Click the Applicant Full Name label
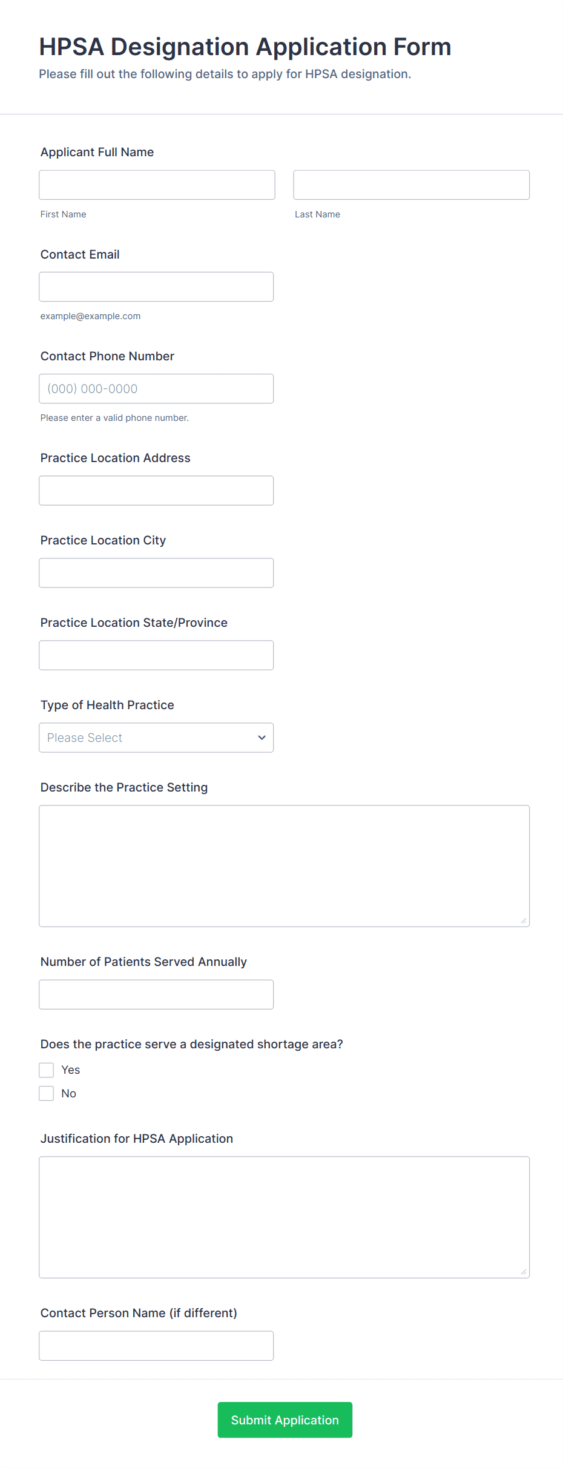 point(97,152)
